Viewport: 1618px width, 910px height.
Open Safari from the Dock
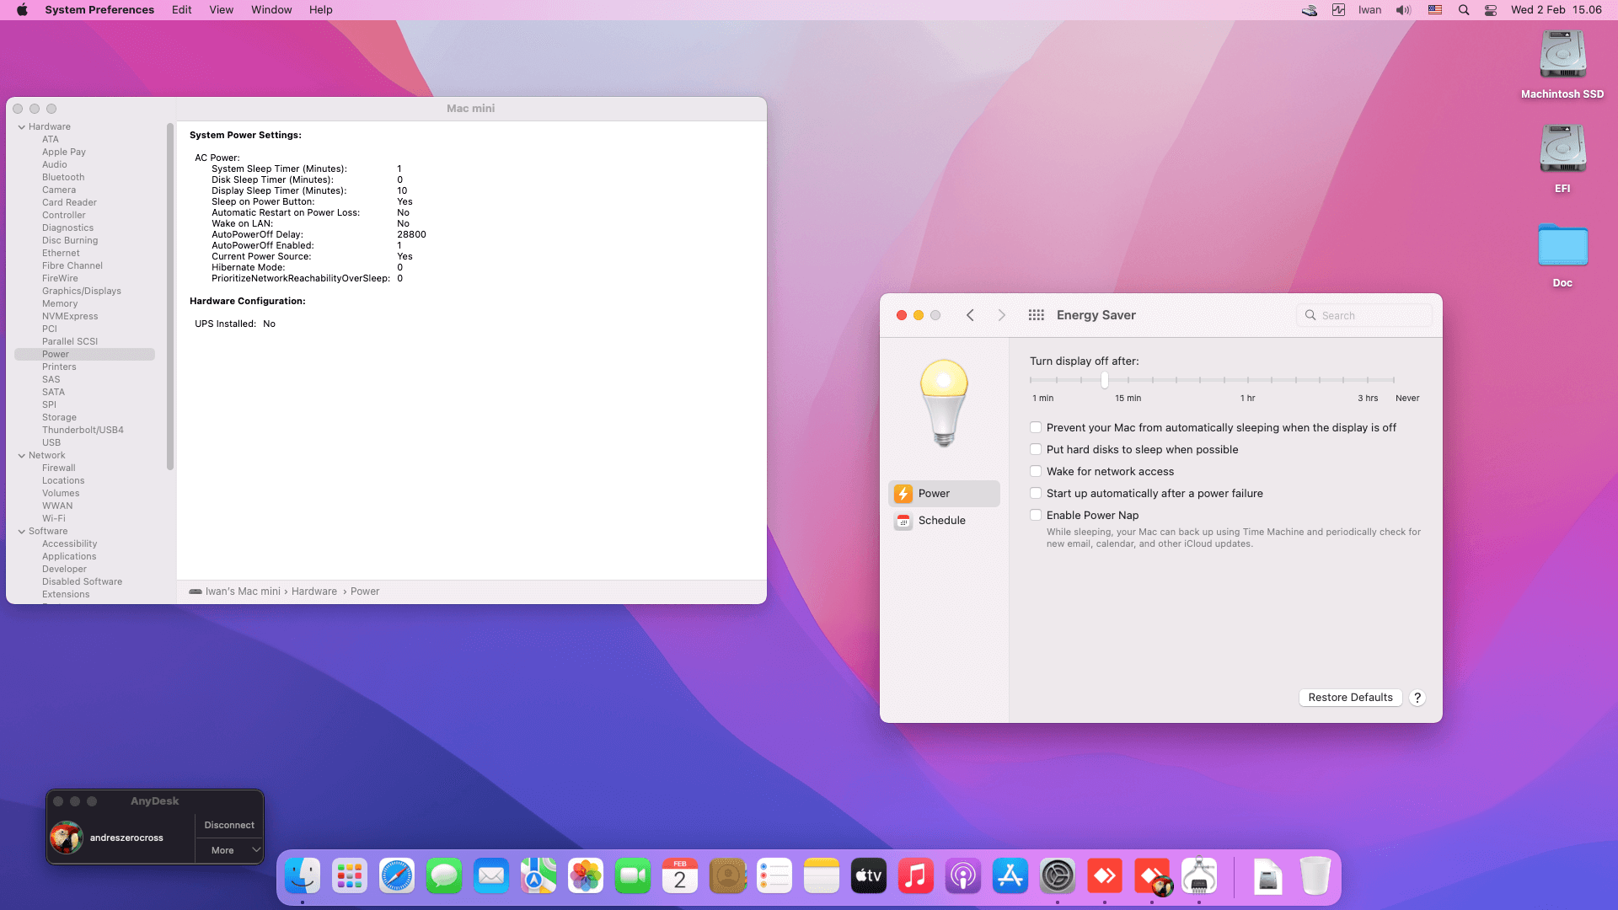[396, 876]
